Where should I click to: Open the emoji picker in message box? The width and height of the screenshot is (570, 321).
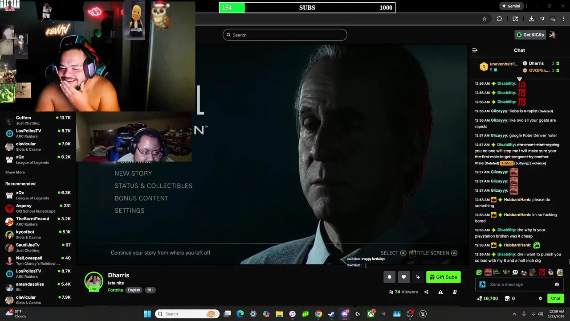coord(557,284)
